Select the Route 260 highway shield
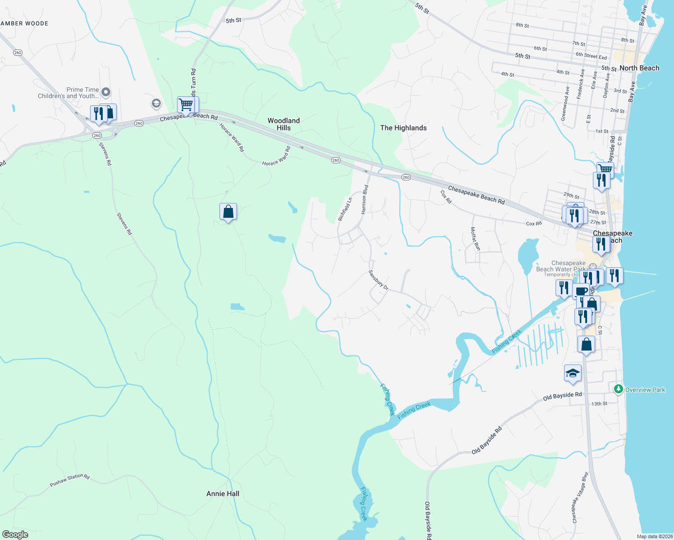This screenshot has height=540, width=674. coord(336,160)
